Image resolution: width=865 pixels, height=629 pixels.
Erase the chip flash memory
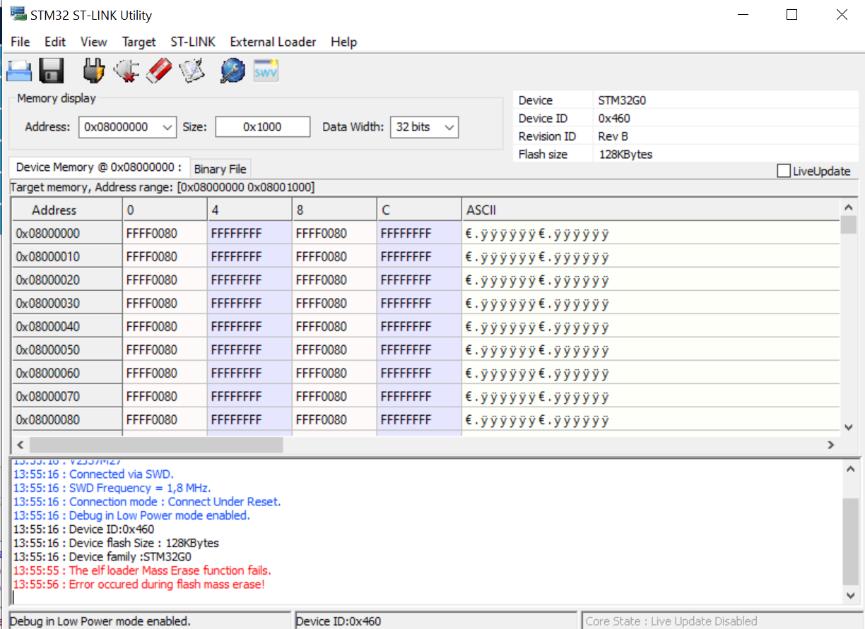coord(158,70)
